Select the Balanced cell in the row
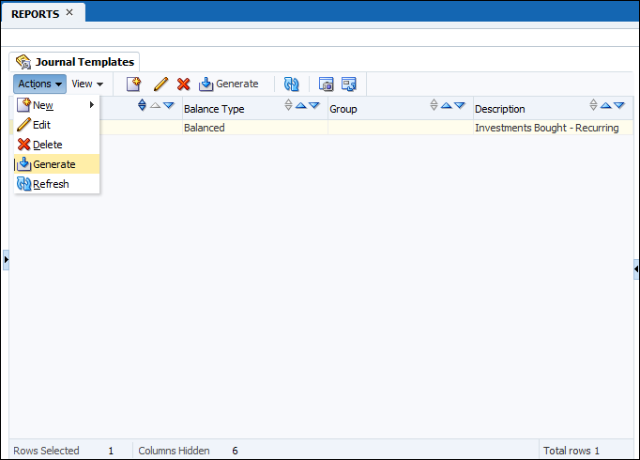This screenshot has height=460, width=640. coord(255,128)
